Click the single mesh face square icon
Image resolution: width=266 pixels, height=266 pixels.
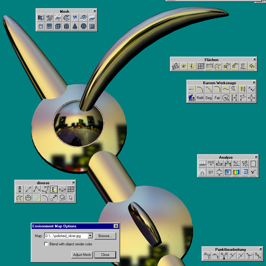click(41, 26)
